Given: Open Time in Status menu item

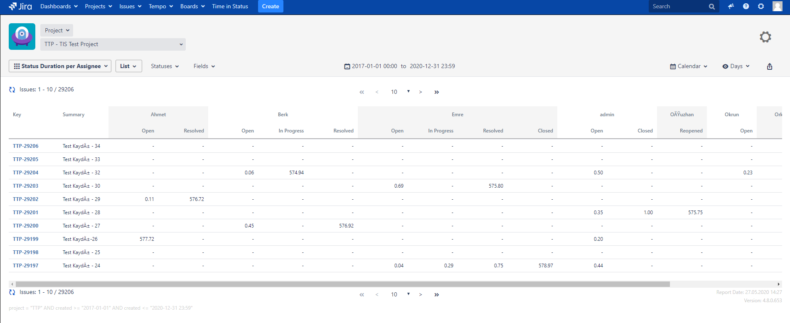Looking at the screenshot, I should point(230,6).
